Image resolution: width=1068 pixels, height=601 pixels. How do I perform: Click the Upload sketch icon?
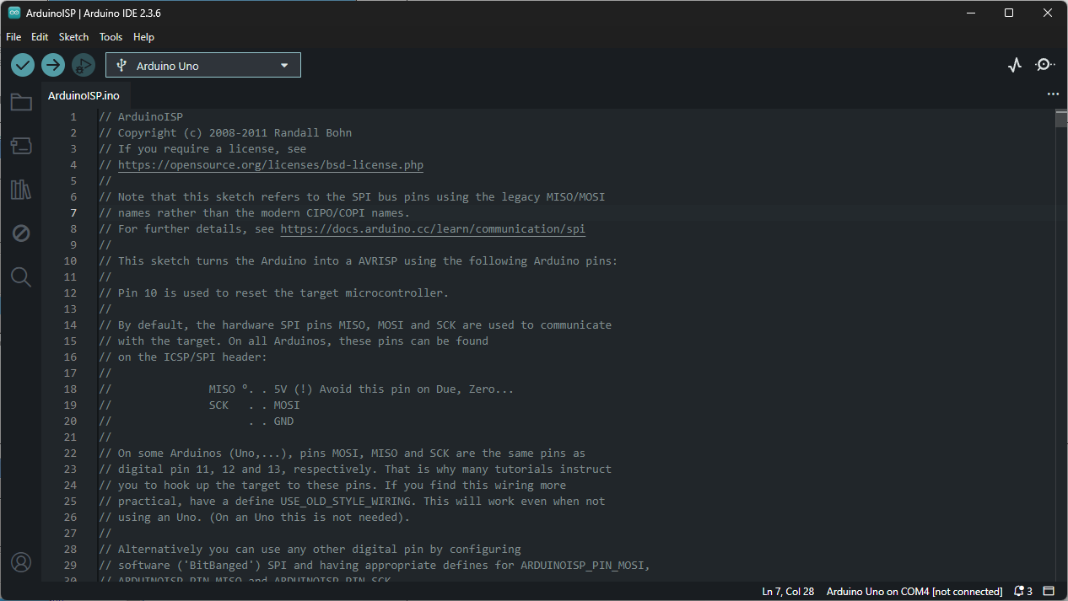point(52,64)
